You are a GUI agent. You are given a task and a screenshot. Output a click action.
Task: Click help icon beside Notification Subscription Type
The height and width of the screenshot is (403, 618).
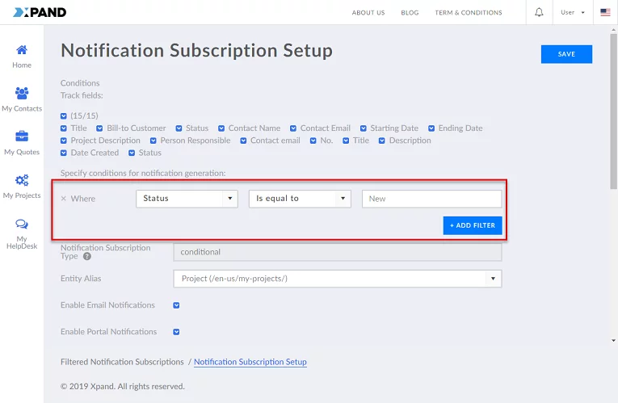pos(86,257)
